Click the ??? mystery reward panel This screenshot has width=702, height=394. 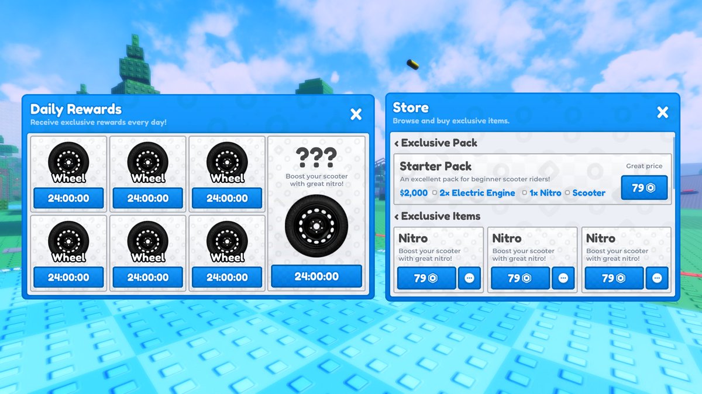(x=316, y=175)
